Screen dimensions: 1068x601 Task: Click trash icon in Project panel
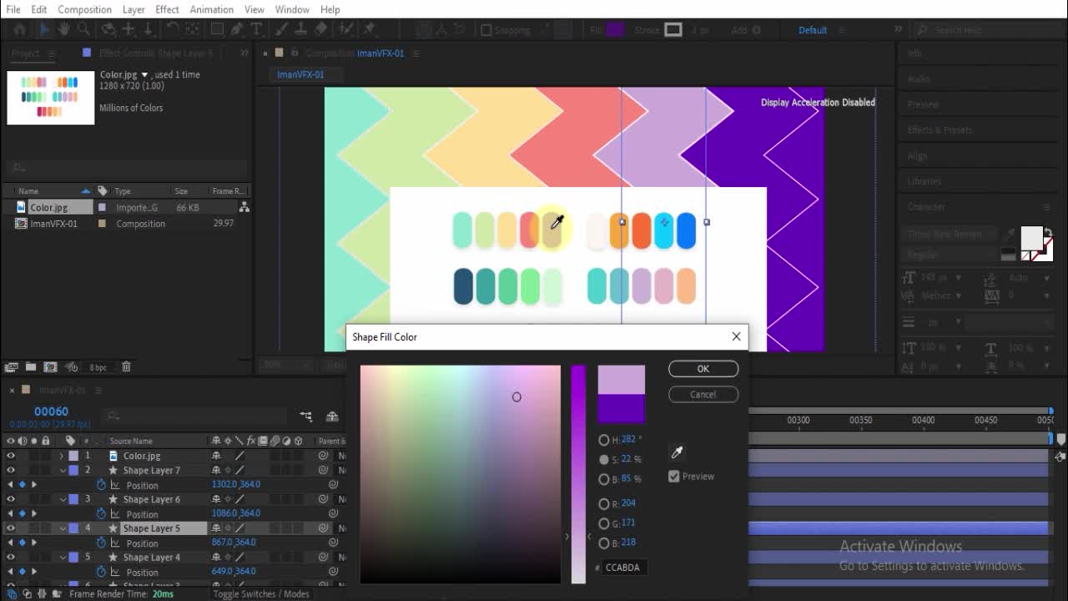(126, 366)
